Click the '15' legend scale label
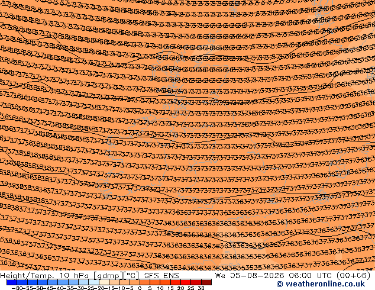Image resolution: width=375 pixels, height=290 pixels. [x=170, y=288]
